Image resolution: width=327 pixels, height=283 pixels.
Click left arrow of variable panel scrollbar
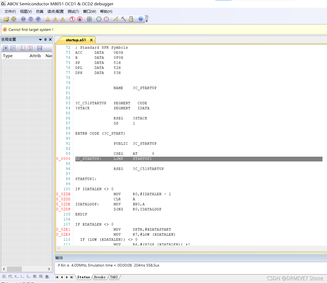[4, 269]
